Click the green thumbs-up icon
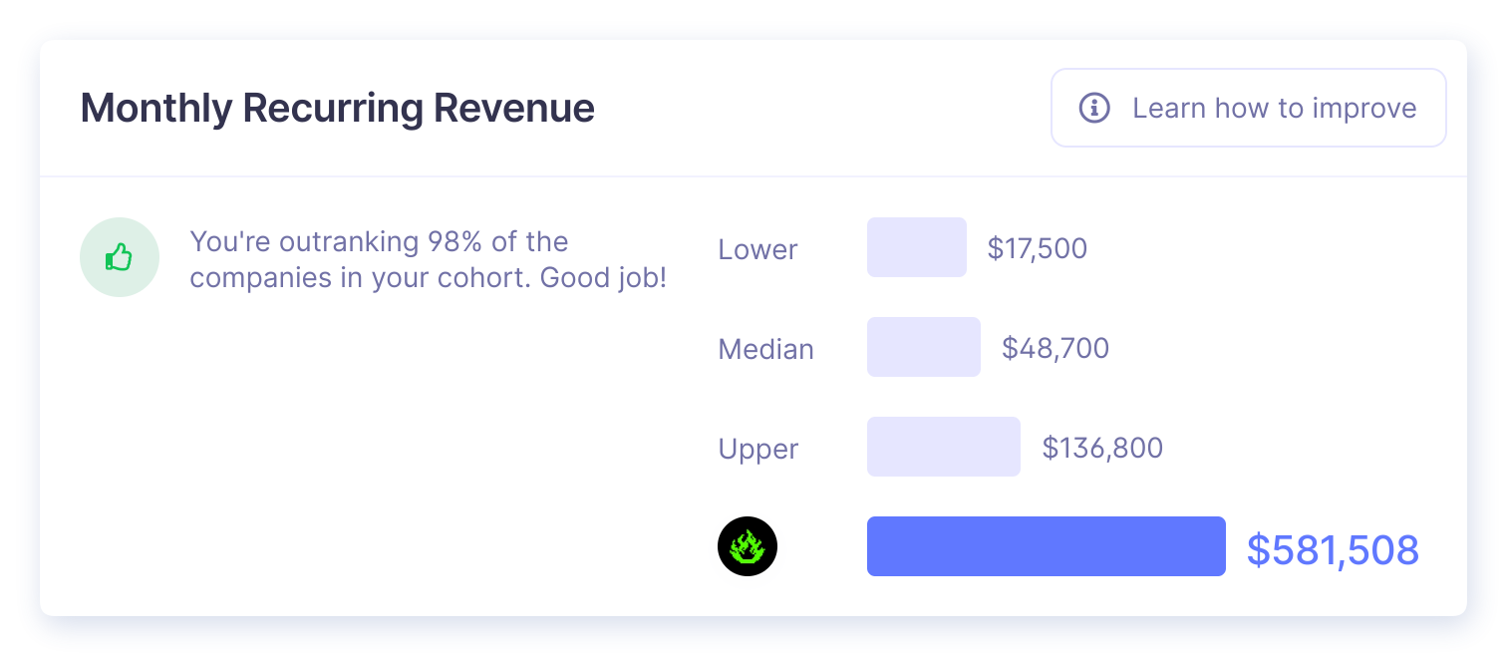This screenshot has width=1507, height=656. coord(119,258)
